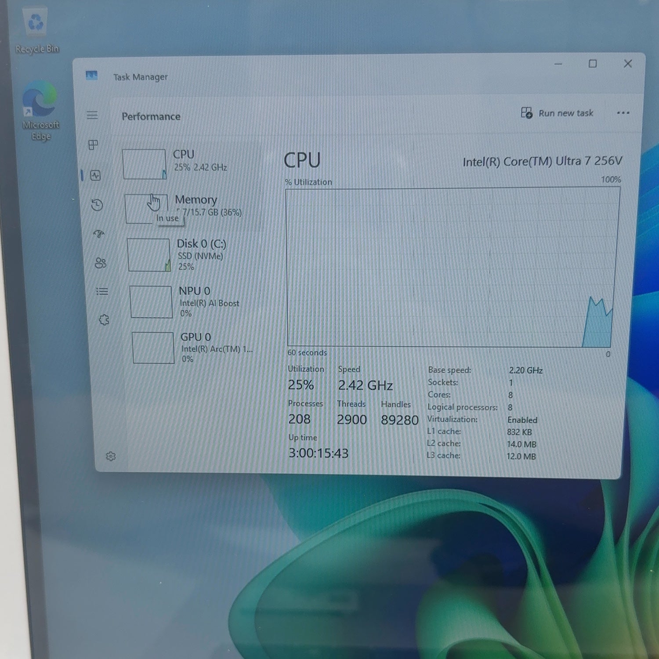Click the "Cores:" label
This screenshot has width=659, height=659.
(439, 395)
